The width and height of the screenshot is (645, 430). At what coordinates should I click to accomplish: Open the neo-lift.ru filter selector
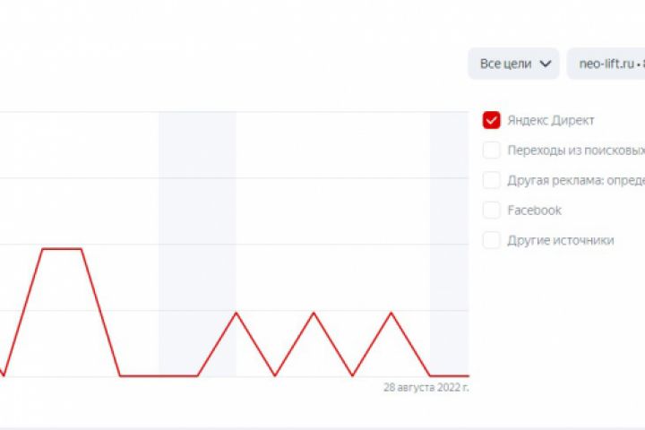pyautogui.click(x=606, y=64)
